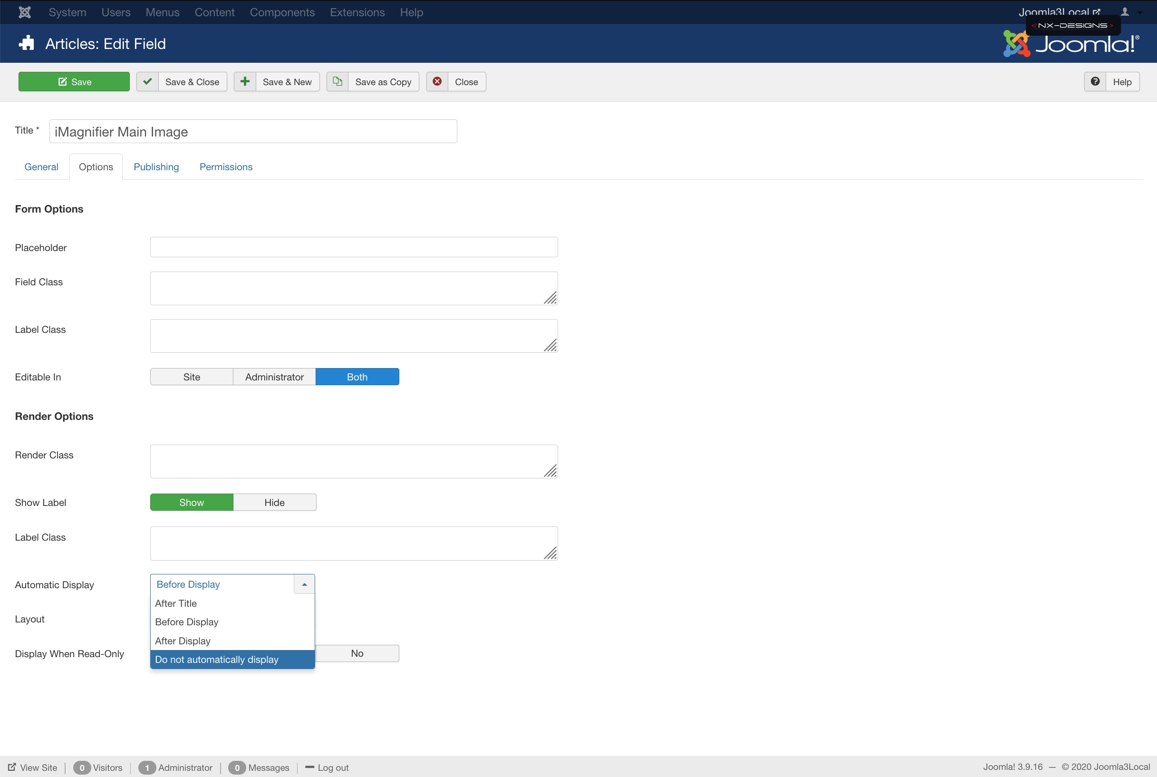The width and height of the screenshot is (1157, 777).
Task: Click the Administrator count badge
Action: tap(147, 767)
